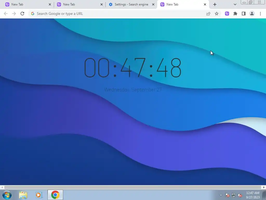
Task: Reload the current page
Action: pyautogui.click(x=22, y=14)
